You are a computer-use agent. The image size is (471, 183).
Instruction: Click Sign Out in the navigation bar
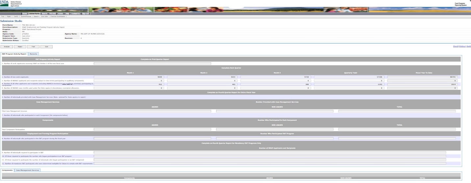[x=85, y=13]
